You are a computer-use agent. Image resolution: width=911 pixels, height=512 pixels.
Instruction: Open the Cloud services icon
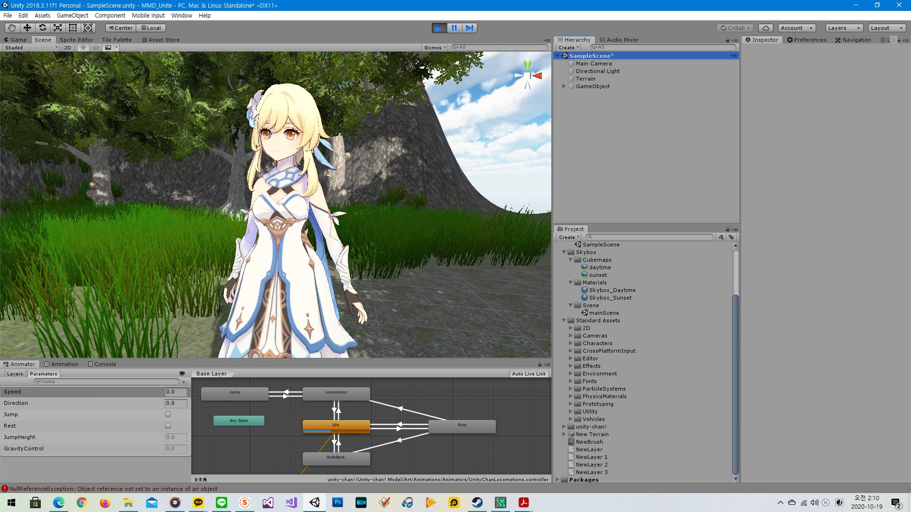point(765,28)
